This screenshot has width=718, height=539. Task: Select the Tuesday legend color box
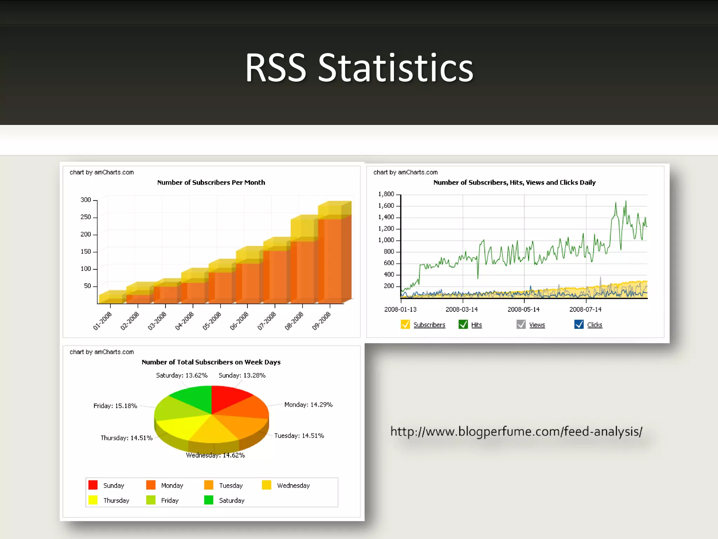pos(209,485)
